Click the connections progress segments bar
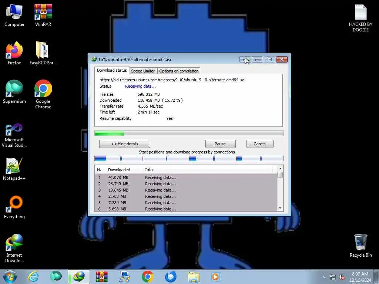The height and width of the screenshot is (284, 379). pos(189,158)
